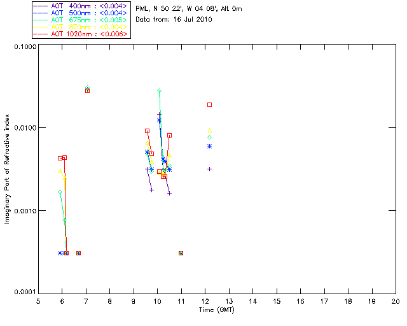This screenshot has height=326, width=407.
Task: Click x-axis tick label 6
Action: point(62,301)
